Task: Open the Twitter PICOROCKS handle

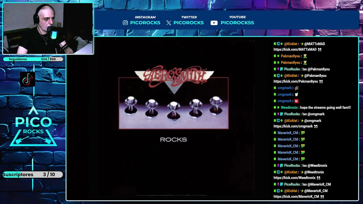Action: 189,23
